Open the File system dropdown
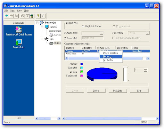 [147, 33]
